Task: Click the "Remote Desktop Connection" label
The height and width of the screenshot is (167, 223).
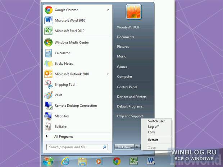Action: pos(76,106)
